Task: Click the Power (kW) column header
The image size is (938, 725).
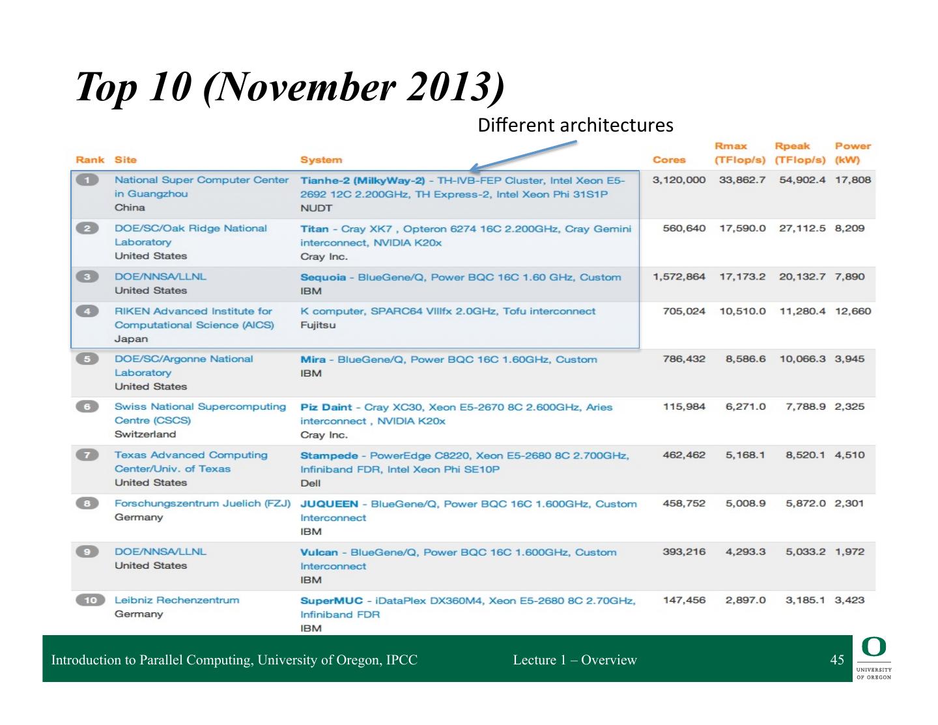Action: [853, 153]
